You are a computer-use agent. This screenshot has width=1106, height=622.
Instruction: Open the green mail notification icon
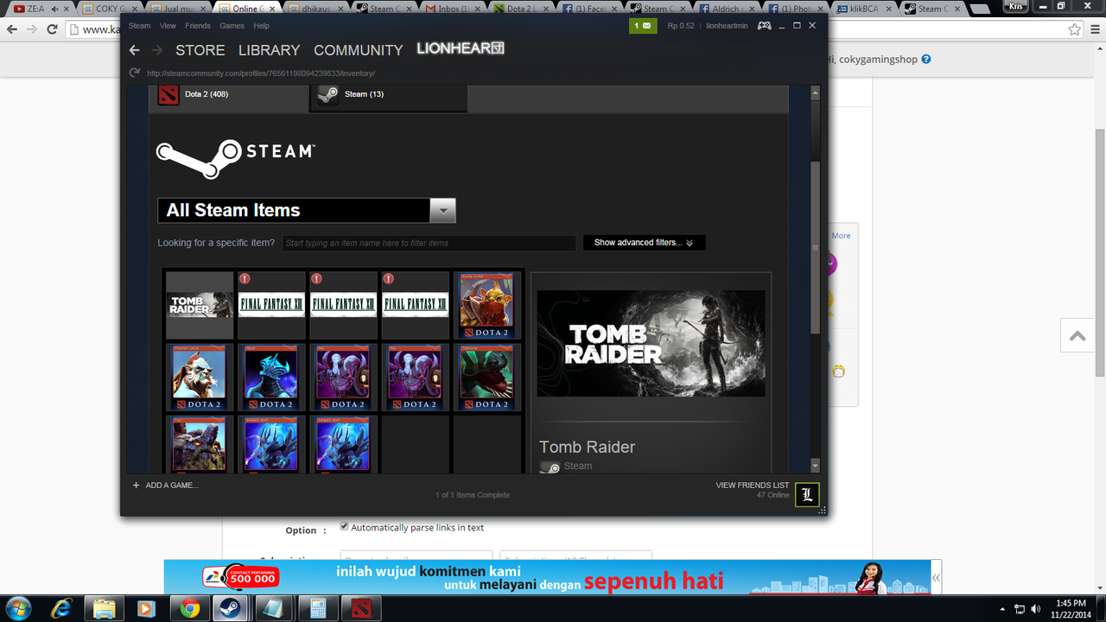(643, 25)
